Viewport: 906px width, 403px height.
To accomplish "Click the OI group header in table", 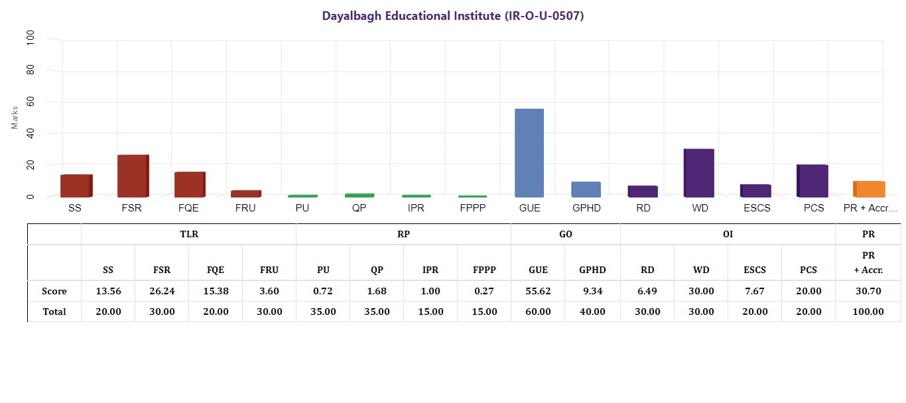I will (728, 234).
